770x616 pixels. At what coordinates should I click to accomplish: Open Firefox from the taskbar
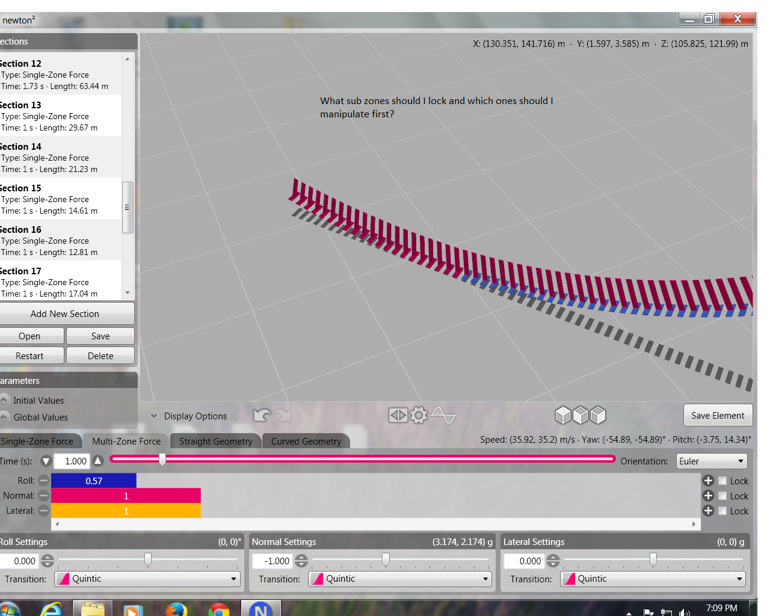point(176,610)
